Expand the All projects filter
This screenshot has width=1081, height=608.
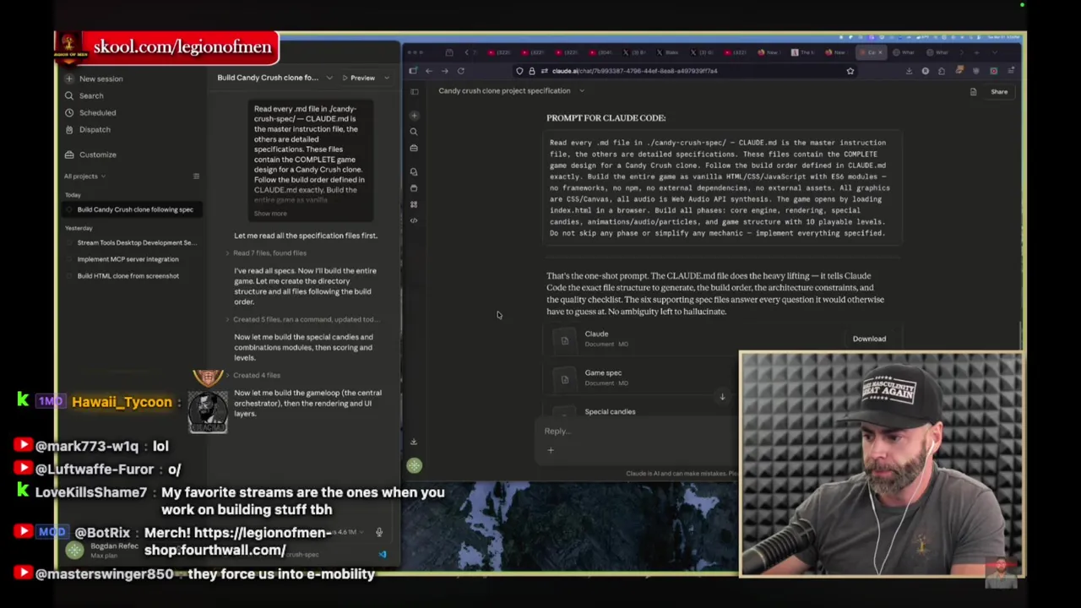point(84,176)
